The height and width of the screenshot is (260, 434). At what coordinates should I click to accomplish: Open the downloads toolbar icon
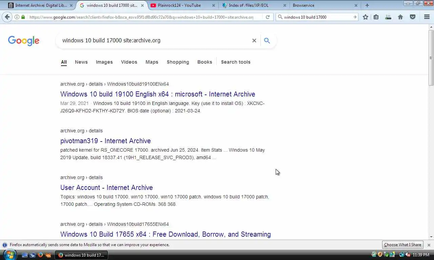click(x=388, y=17)
